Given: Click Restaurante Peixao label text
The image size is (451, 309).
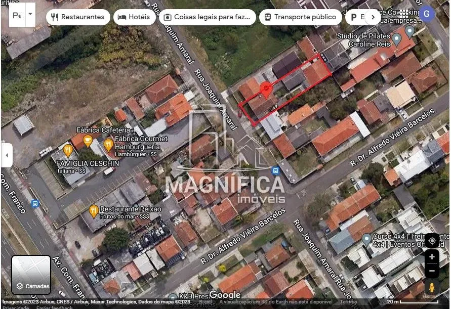Looking at the screenshot, I should [131, 209].
